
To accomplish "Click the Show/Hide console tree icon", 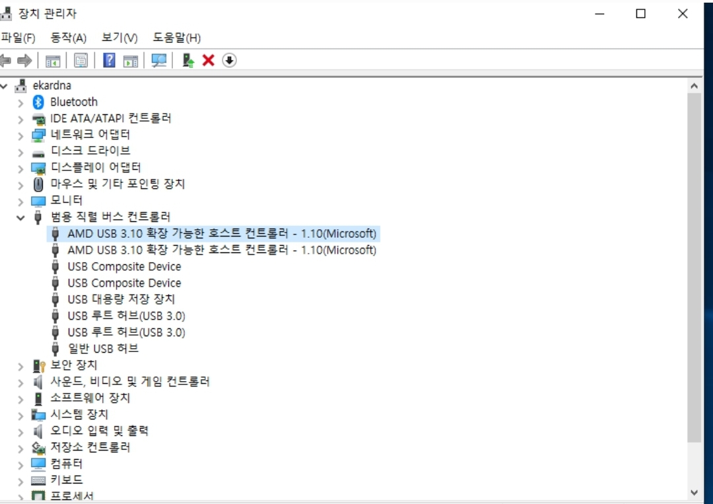I will tap(53, 61).
